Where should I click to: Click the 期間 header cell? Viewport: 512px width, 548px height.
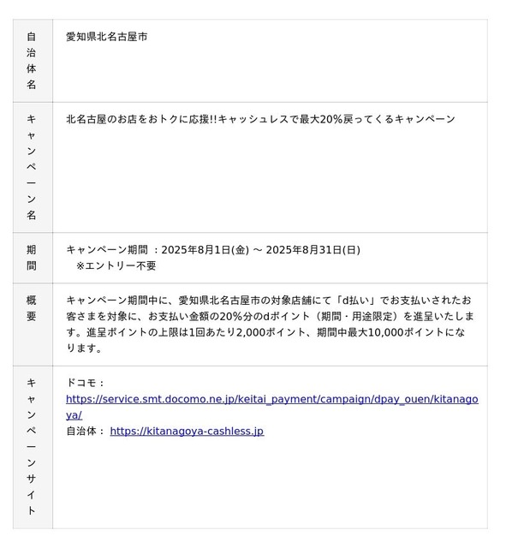pos(33,258)
